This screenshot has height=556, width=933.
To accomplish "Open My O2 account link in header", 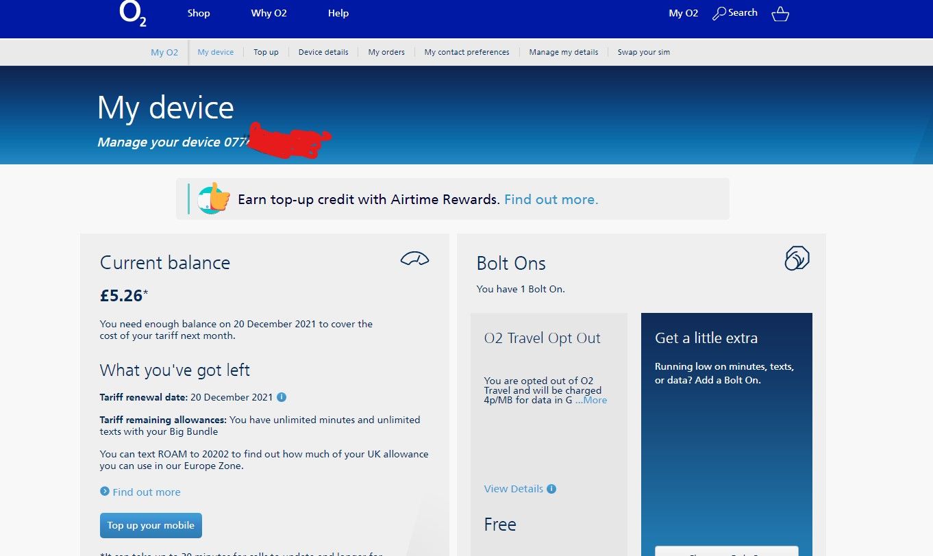I will click(x=683, y=12).
